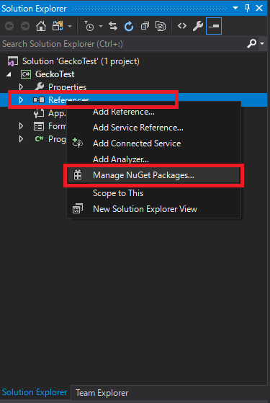The width and height of the screenshot is (270, 403).
Task: Click the Refresh icon in toolbar
Action: 129,26
